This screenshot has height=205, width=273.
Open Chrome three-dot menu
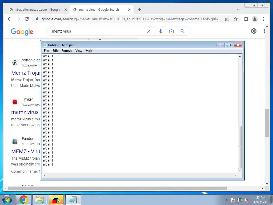point(263,19)
